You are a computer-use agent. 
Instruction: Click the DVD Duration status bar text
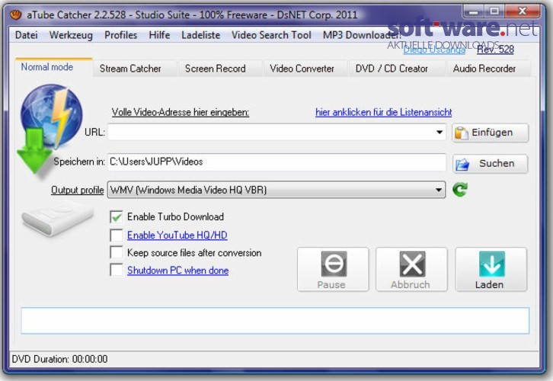tap(59, 359)
